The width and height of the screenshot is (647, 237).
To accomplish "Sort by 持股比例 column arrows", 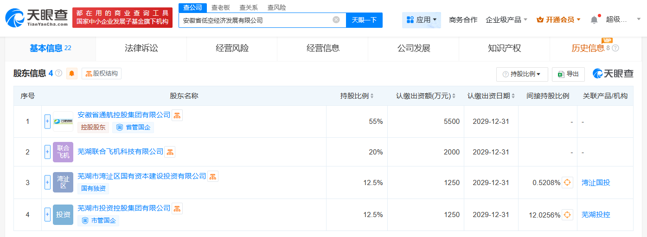I will [372, 96].
